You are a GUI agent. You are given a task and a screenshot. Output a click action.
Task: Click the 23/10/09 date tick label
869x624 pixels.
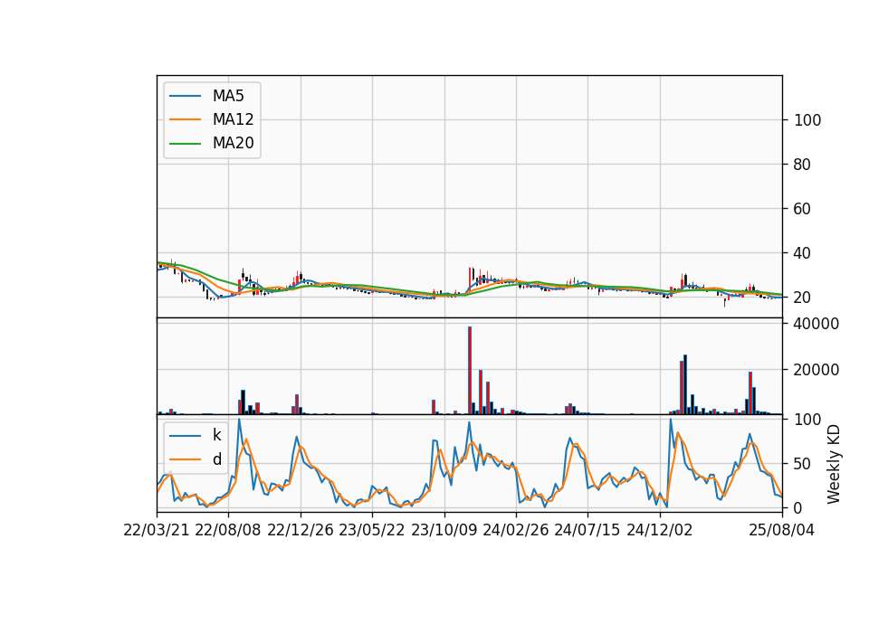tap(444, 530)
